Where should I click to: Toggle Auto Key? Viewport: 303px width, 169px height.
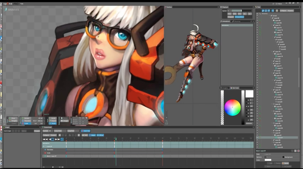click(x=86, y=131)
